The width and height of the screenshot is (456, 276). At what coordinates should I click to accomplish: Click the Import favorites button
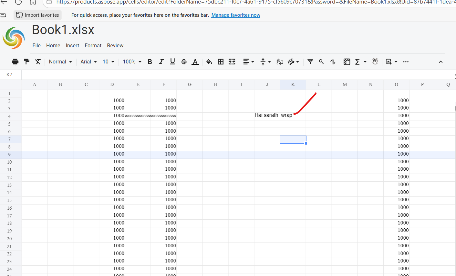click(38, 15)
